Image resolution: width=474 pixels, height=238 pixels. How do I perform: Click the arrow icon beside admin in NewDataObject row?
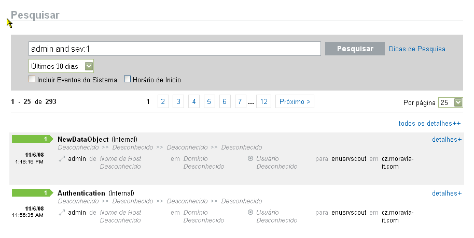pyautogui.click(x=62, y=159)
